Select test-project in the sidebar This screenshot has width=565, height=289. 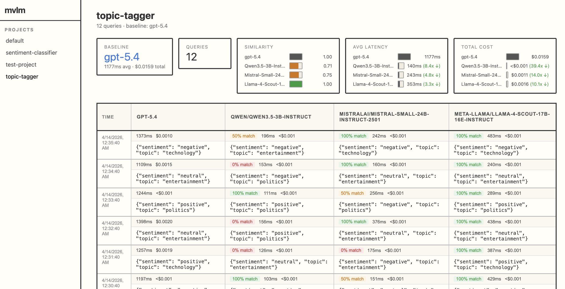coord(21,64)
